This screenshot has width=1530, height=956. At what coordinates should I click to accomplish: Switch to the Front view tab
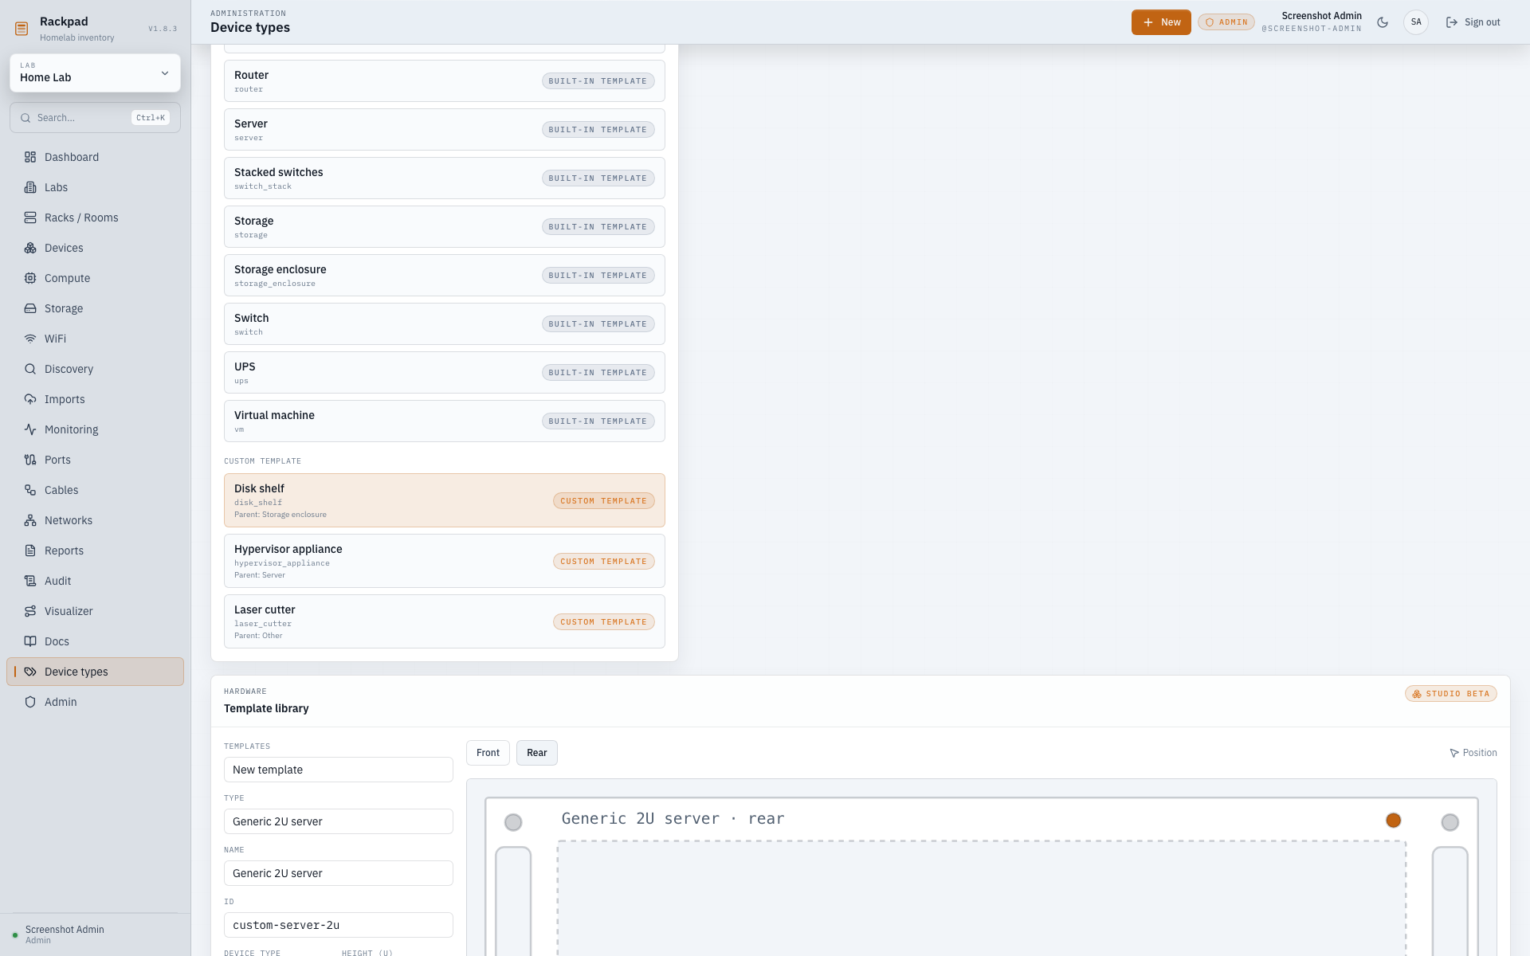pyautogui.click(x=488, y=753)
